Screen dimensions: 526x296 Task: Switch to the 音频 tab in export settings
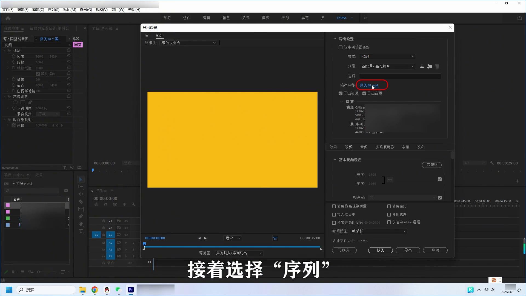pos(364,147)
